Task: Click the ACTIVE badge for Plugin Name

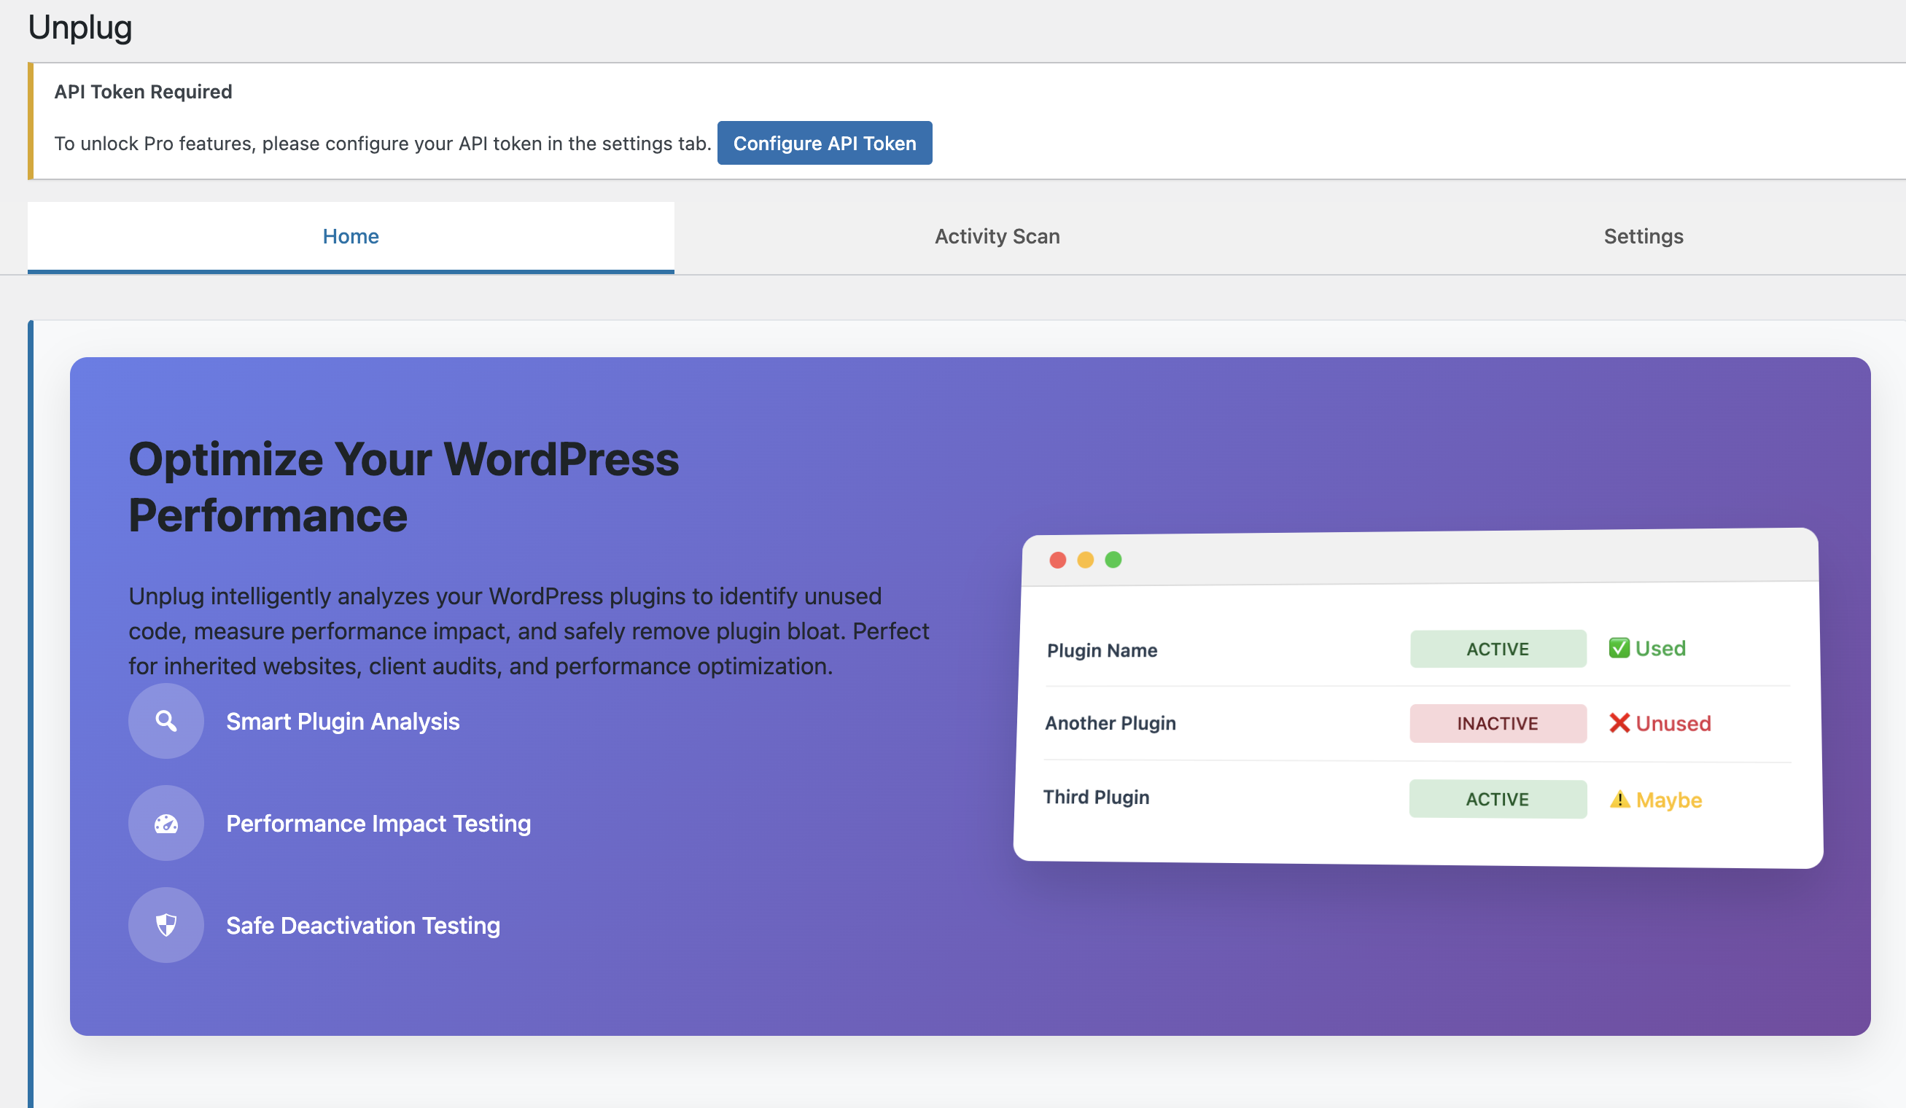Action: point(1498,649)
